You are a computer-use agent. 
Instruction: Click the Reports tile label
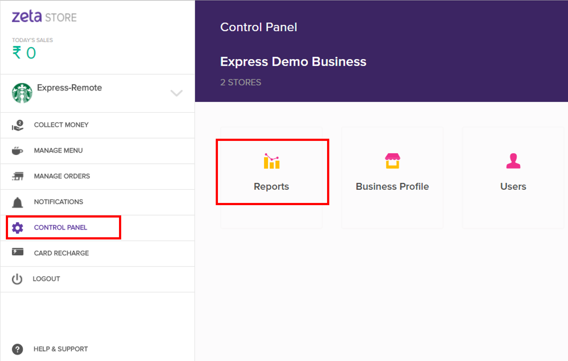272,187
